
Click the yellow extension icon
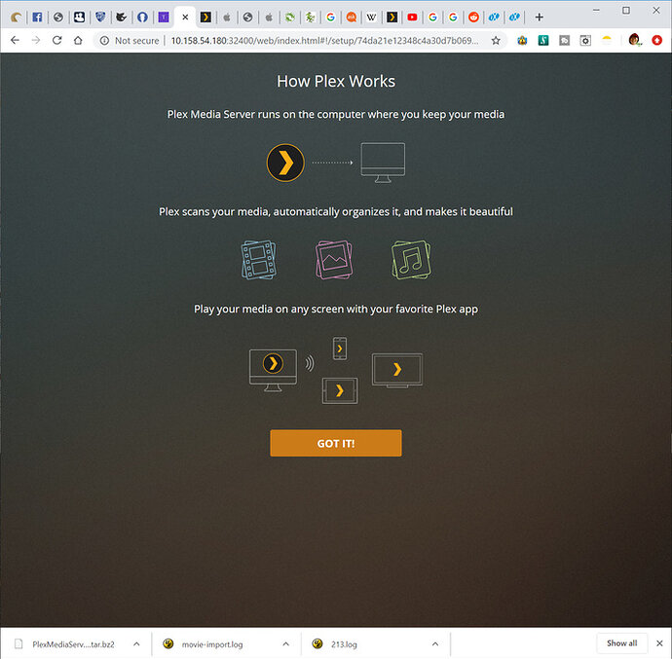(x=607, y=40)
